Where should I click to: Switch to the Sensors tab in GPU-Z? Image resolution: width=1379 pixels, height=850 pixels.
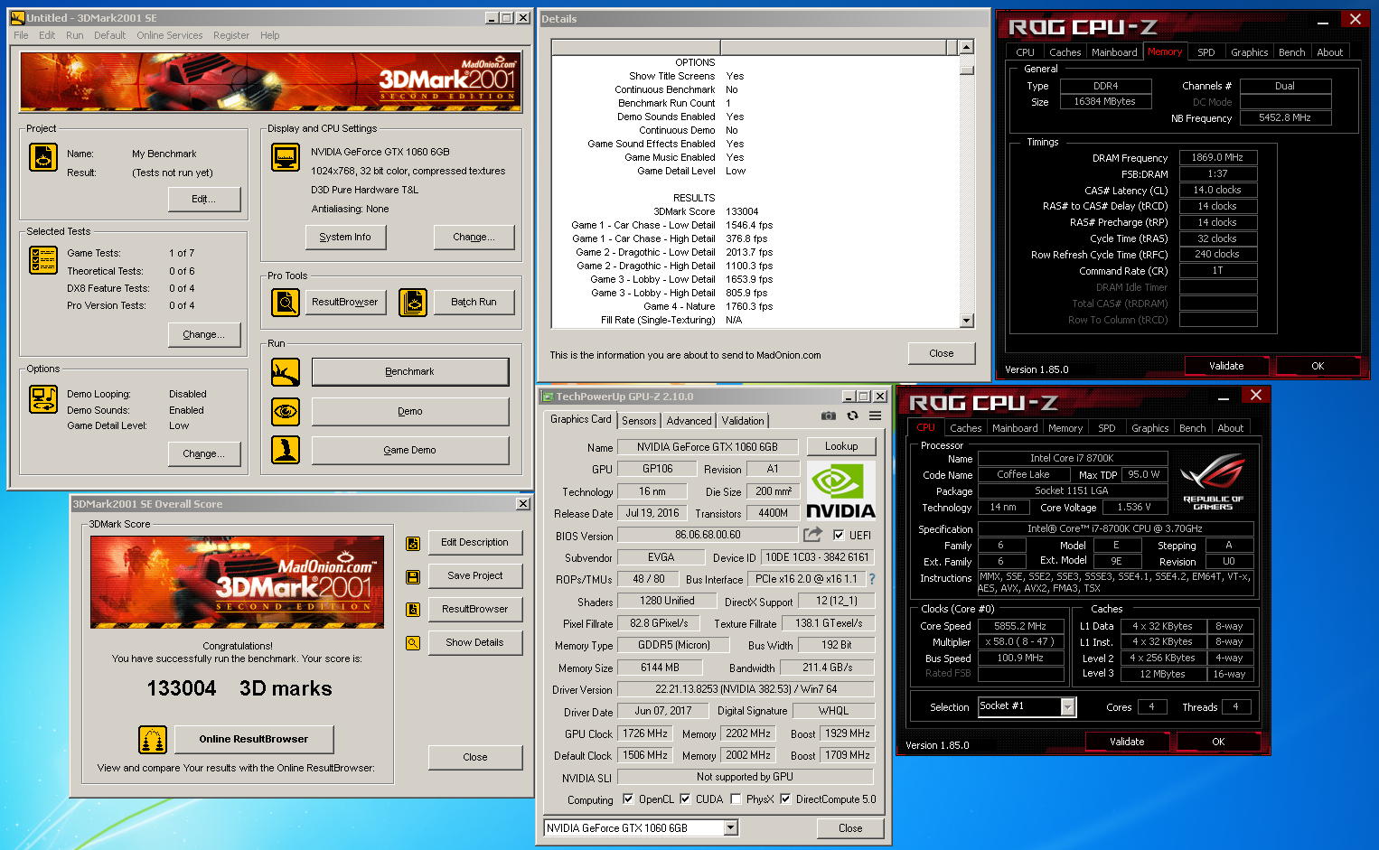639,421
